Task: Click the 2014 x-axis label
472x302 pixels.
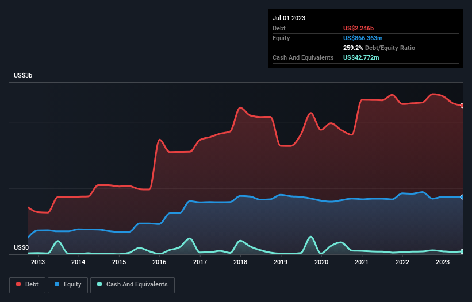Action: point(78,262)
